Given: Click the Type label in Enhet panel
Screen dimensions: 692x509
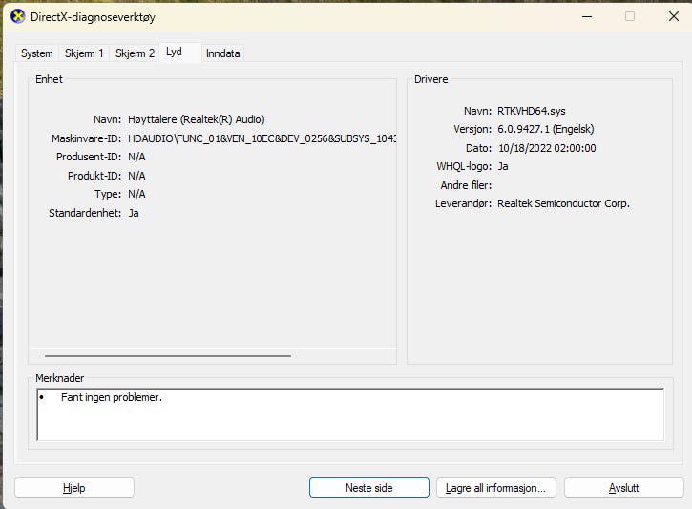Looking at the screenshot, I should tap(108, 194).
